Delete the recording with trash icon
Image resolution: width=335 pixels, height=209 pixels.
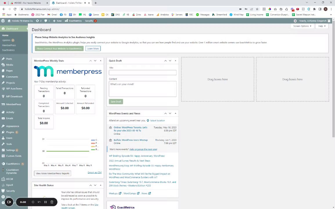52,202
